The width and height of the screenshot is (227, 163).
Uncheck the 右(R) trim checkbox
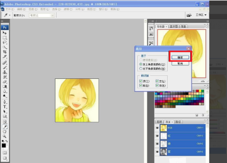coord(157,85)
